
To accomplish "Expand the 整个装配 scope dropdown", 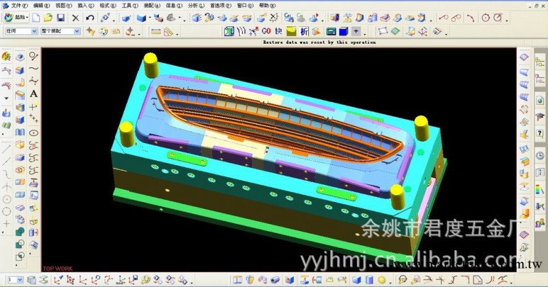I will click(60, 32).
